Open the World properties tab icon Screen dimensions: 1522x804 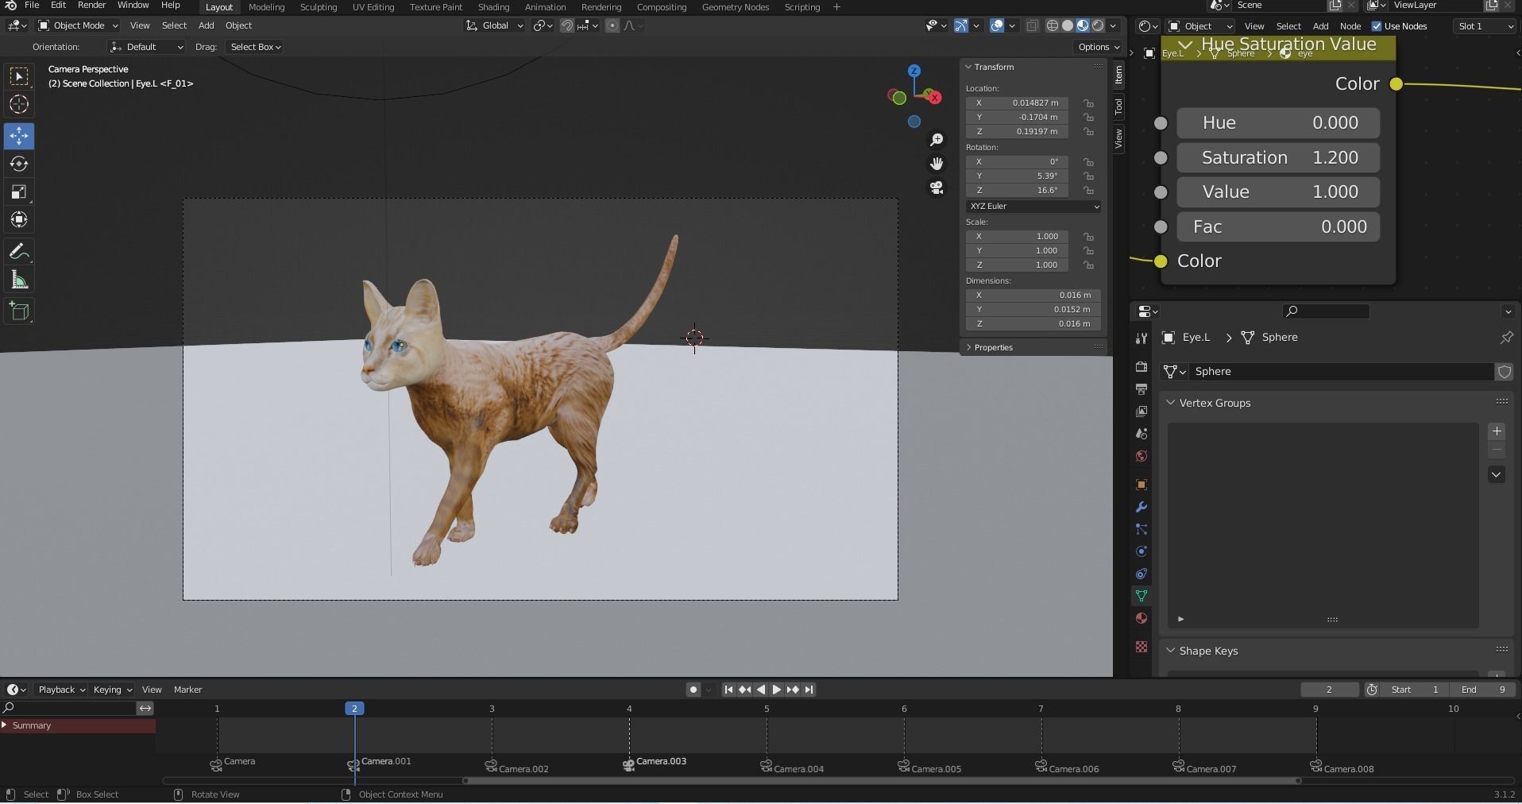(x=1141, y=456)
